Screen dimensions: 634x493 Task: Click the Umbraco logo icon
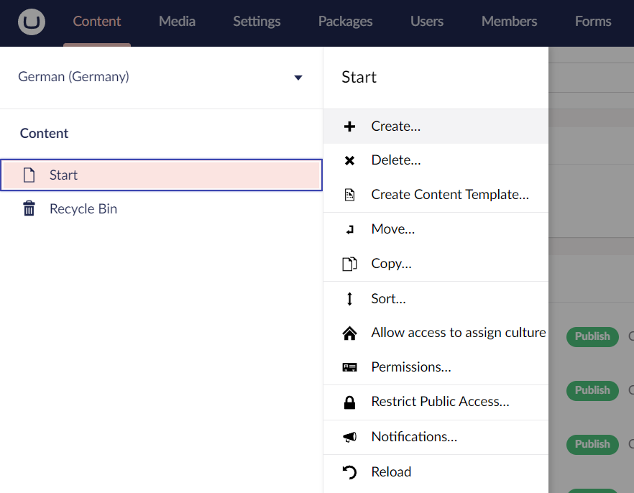tap(31, 22)
